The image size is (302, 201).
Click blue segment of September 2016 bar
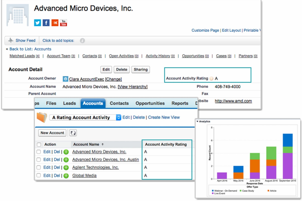287,140
